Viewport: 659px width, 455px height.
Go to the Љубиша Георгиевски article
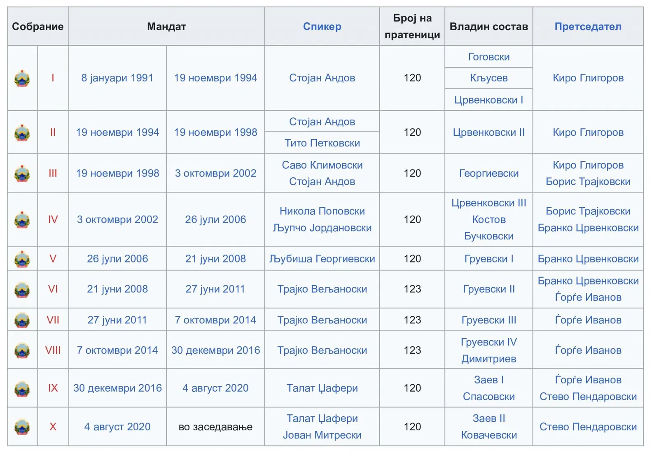tap(322, 259)
